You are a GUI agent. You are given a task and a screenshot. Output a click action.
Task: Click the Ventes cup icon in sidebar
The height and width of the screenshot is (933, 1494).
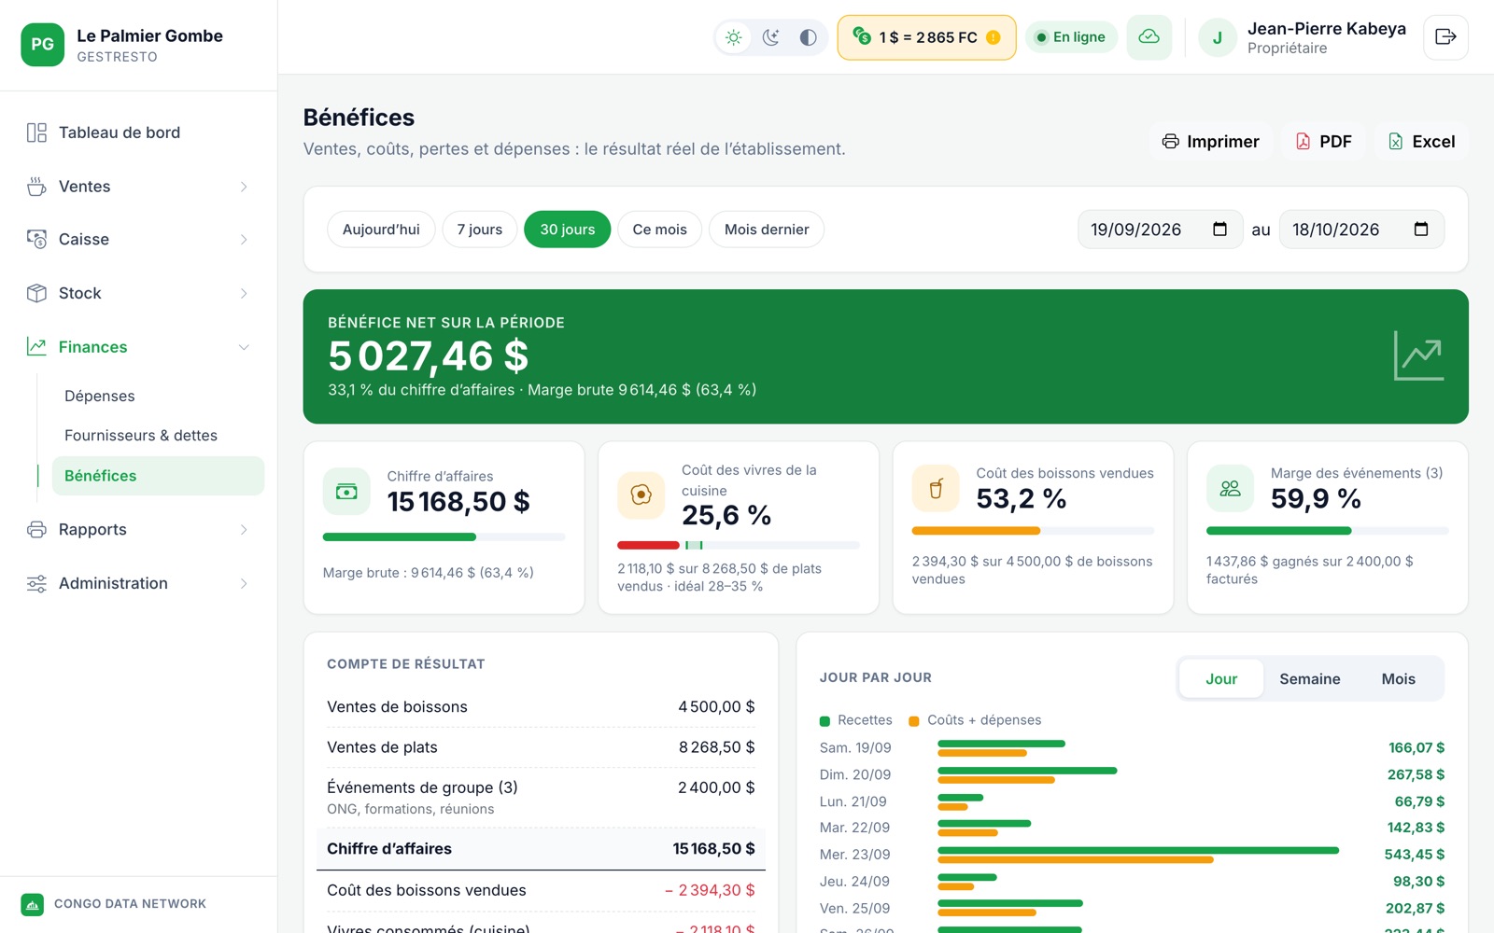36,187
